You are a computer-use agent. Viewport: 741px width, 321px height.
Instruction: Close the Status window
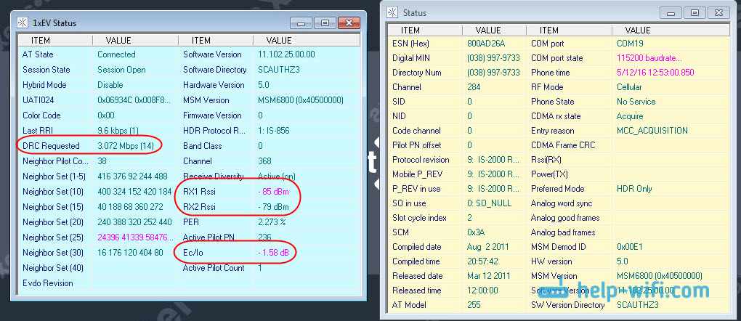coord(718,12)
